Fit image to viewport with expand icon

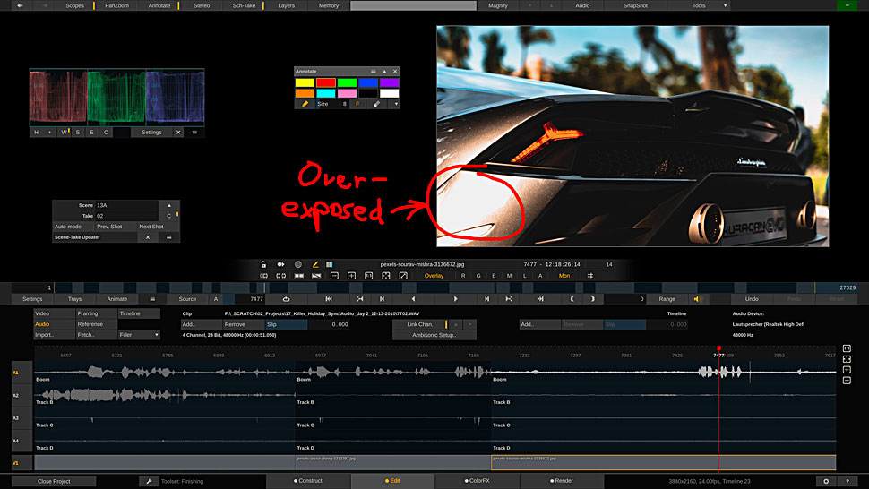point(386,275)
